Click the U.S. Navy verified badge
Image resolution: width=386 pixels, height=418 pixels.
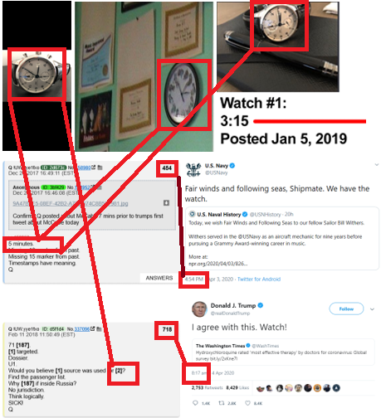coord(232,166)
